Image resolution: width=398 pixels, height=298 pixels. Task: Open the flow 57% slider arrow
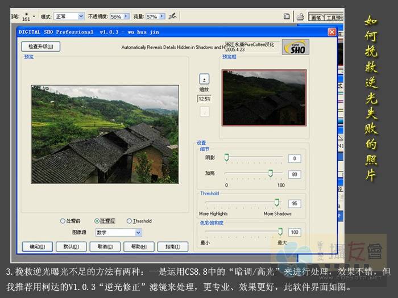162,16
